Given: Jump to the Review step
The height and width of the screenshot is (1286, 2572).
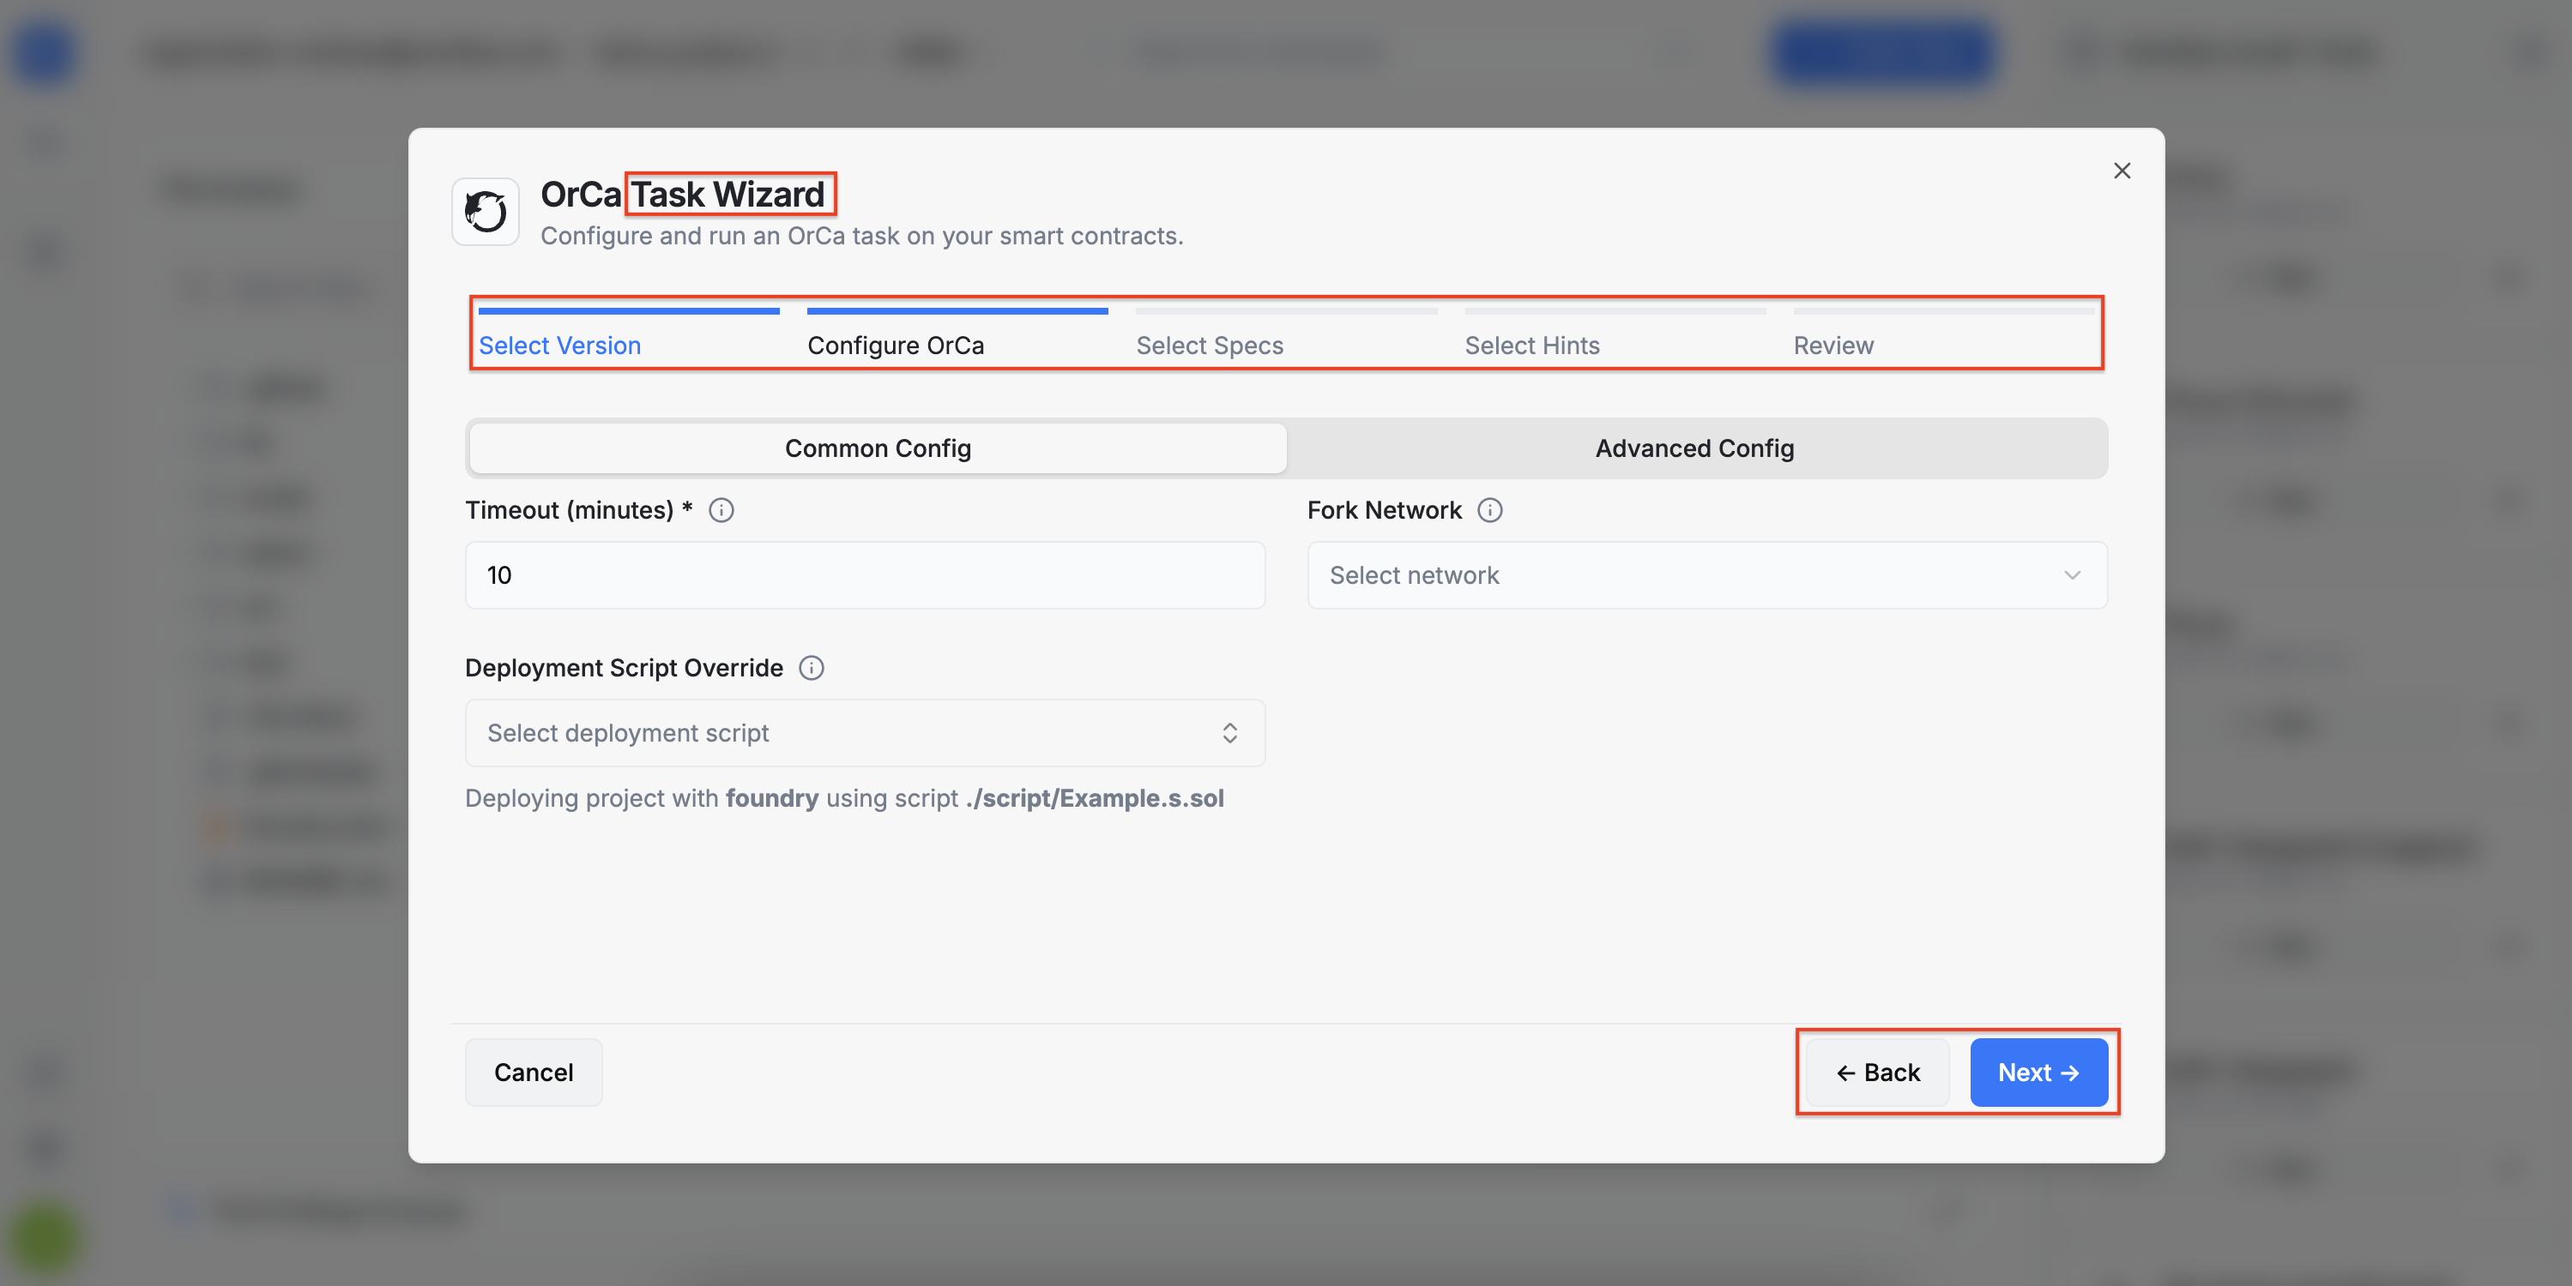Looking at the screenshot, I should (x=1833, y=346).
